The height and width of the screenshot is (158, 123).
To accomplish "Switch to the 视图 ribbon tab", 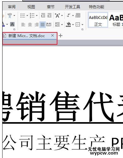I will tap(31, 7).
